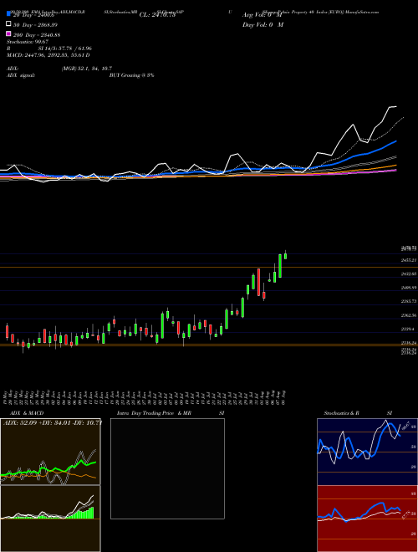The image size is (418, 552).
Task: Click the 'ADX:' label in the header
Action: 13,69
